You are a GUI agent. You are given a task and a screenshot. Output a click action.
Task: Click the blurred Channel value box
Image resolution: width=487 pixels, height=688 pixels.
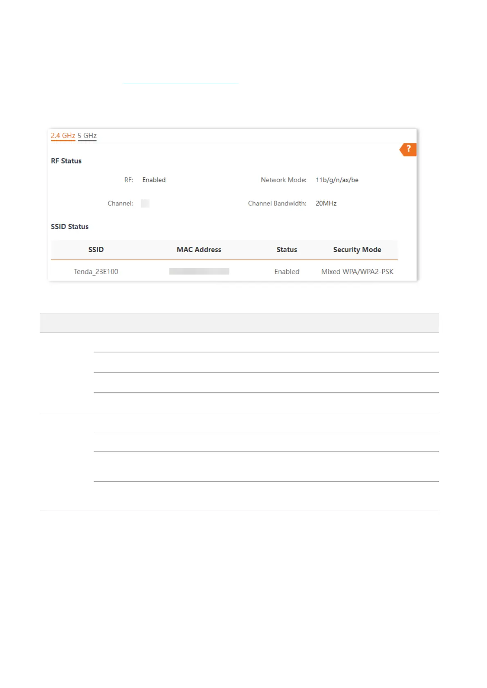click(x=145, y=203)
